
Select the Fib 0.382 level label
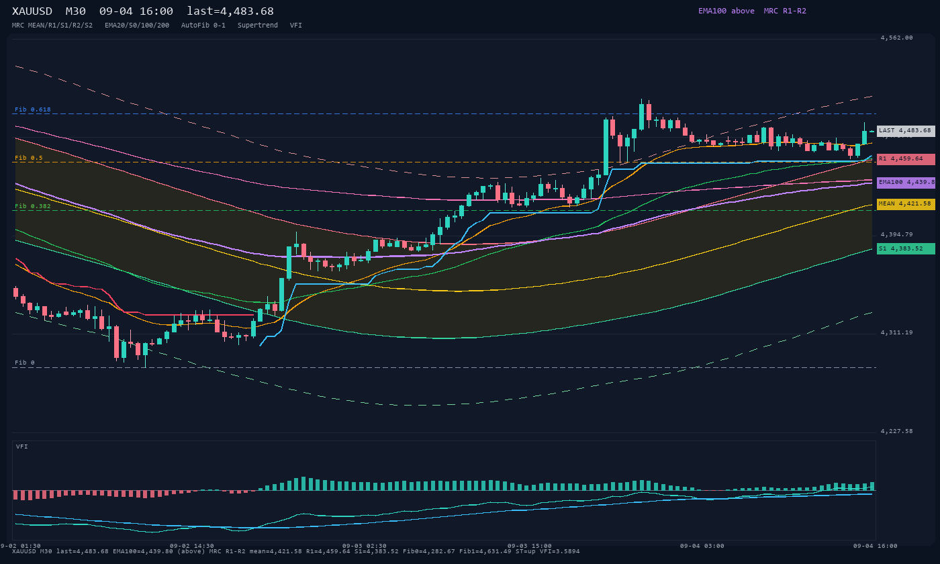(x=33, y=206)
